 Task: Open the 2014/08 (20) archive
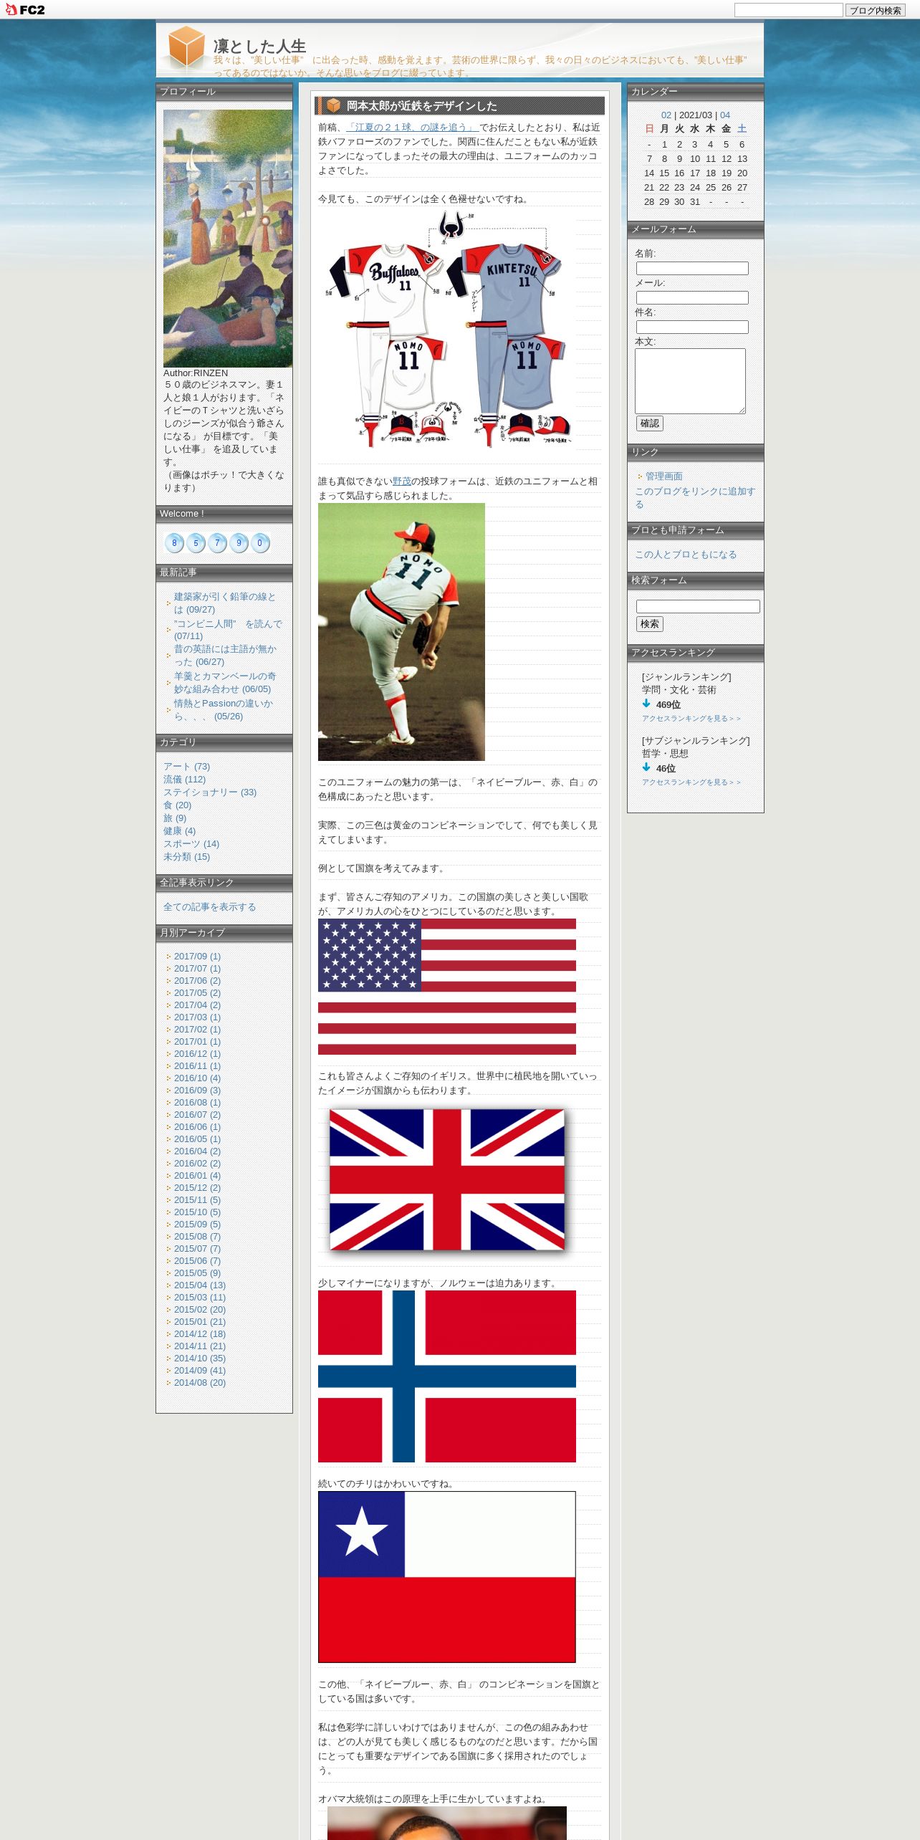pos(200,1383)
